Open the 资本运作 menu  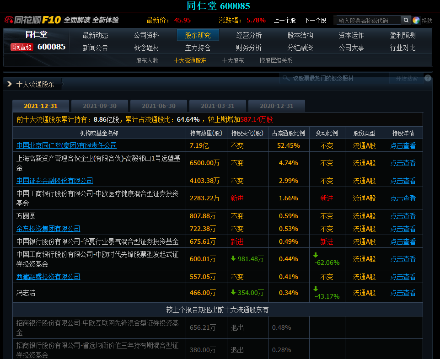[351, 35]
